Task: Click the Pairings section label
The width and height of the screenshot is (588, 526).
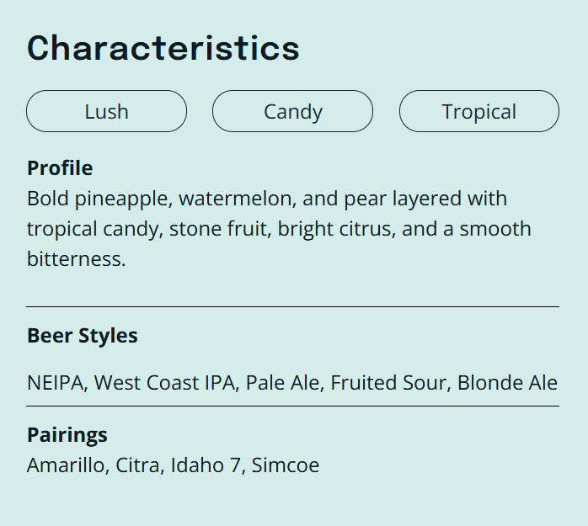Action: 67,435
